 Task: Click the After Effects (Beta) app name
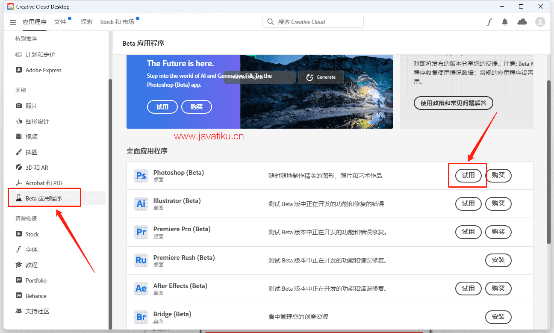tap(180, 286)
